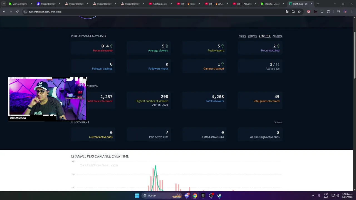The image size is (356, 200).
Task: Open the clock and date in taskbar
Action: (347, 196)
